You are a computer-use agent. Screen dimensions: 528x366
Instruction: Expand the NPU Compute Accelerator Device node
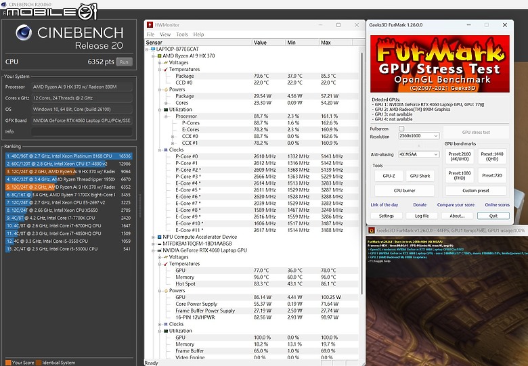tap(153, 237)
